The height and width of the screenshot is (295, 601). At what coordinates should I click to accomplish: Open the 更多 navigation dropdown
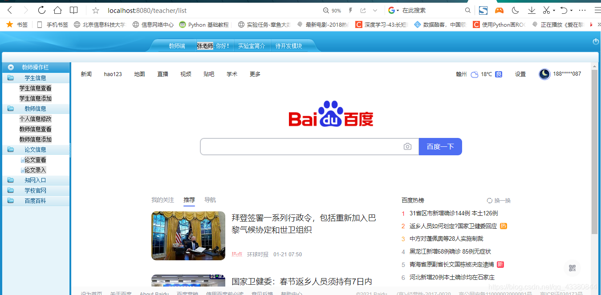coord(255,74)
